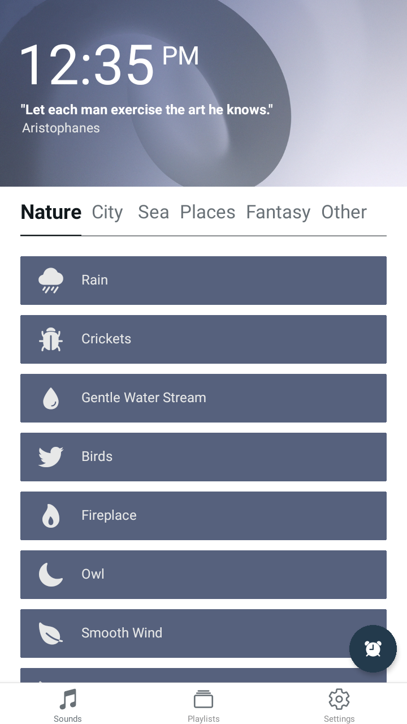Tap the water drop icon

51,398
